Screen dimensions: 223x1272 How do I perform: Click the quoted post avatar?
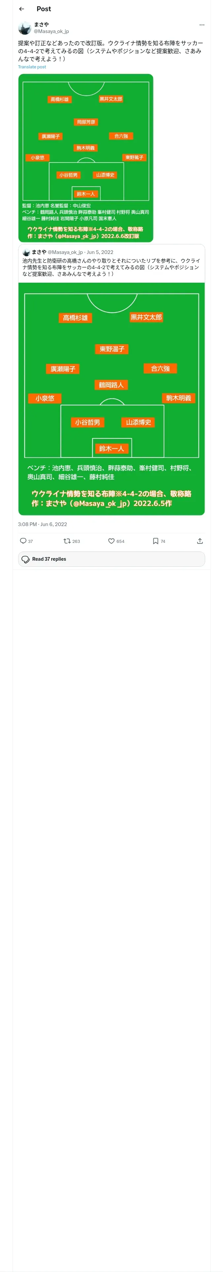point(26,252)
